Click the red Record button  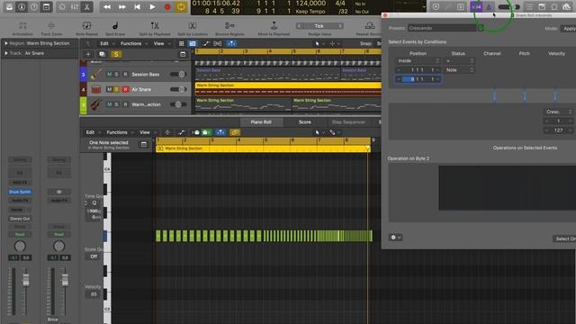coord(167,7)
